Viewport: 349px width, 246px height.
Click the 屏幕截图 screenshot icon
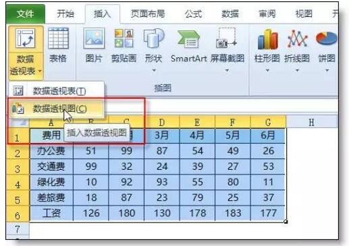(x=226, y=38)
